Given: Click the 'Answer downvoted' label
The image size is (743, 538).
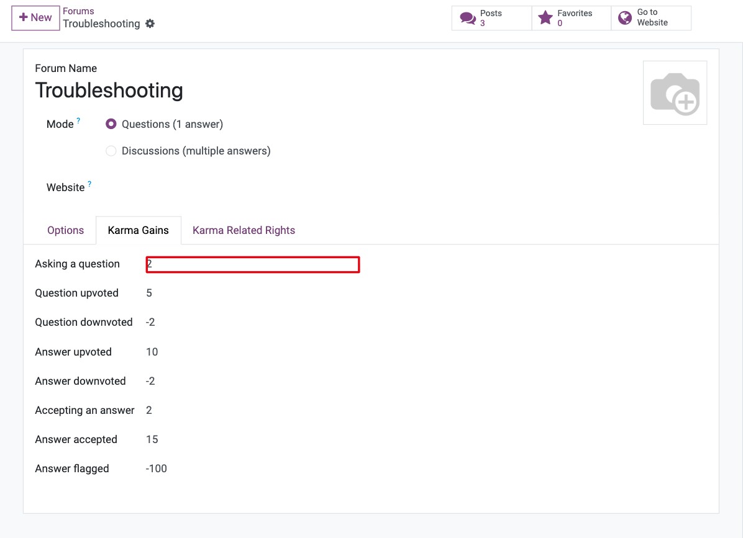Looking at the screenshot, I should tap(81, 382).
